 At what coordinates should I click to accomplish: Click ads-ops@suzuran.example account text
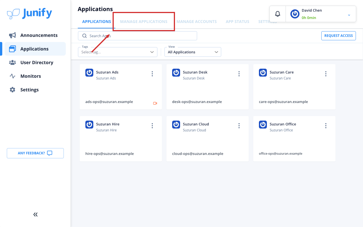tap(109, 102)
